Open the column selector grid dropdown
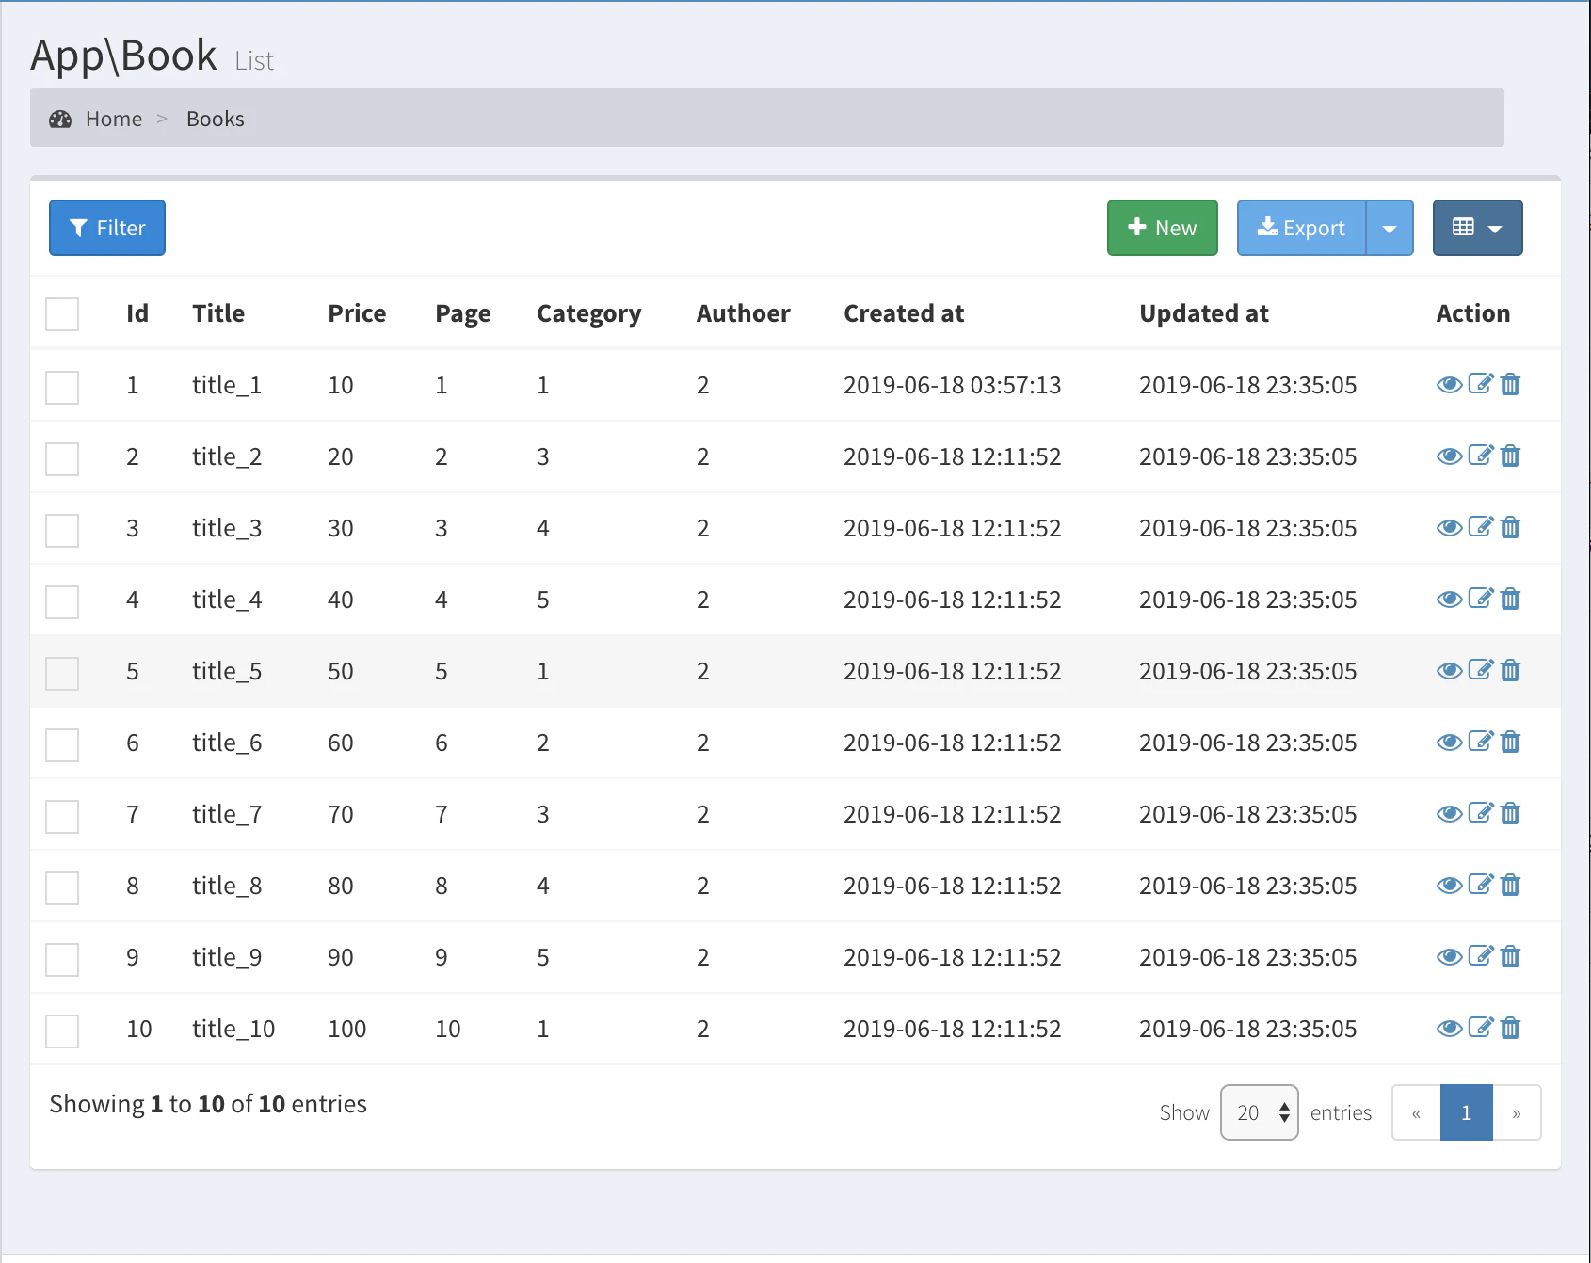This screenshot has height=1263, width=1591. (x=1477, y=228)
